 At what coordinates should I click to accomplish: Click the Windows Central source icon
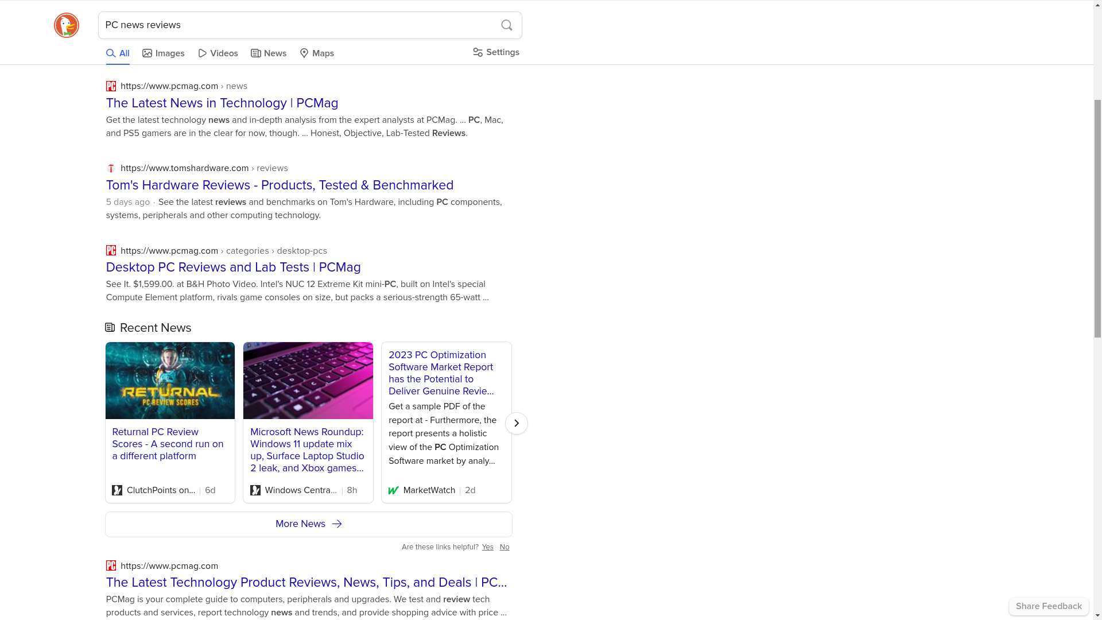point(255,490)
